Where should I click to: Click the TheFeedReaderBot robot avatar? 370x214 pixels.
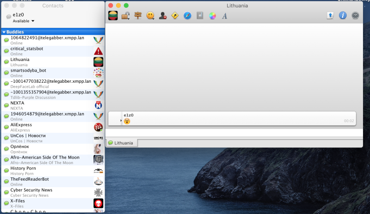coord(99,182)
